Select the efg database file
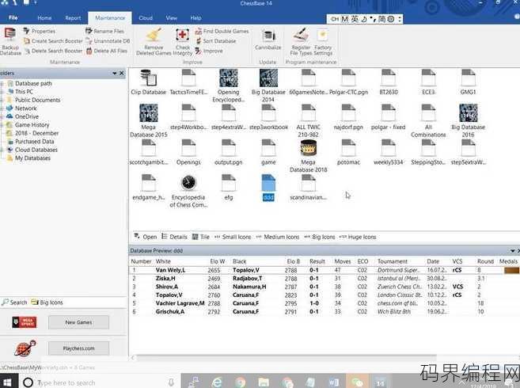This screenshot has width=520, height=388. click(229, 188)
